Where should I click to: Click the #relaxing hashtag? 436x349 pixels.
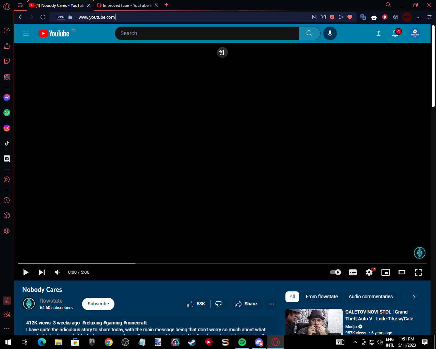[x=92, y=323]
